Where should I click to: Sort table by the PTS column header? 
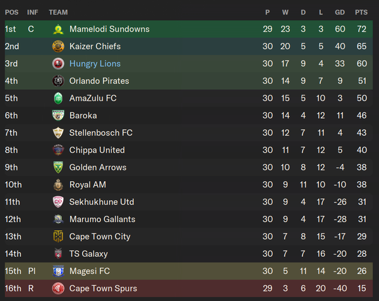pyautogui.click(x=361, y=12)
